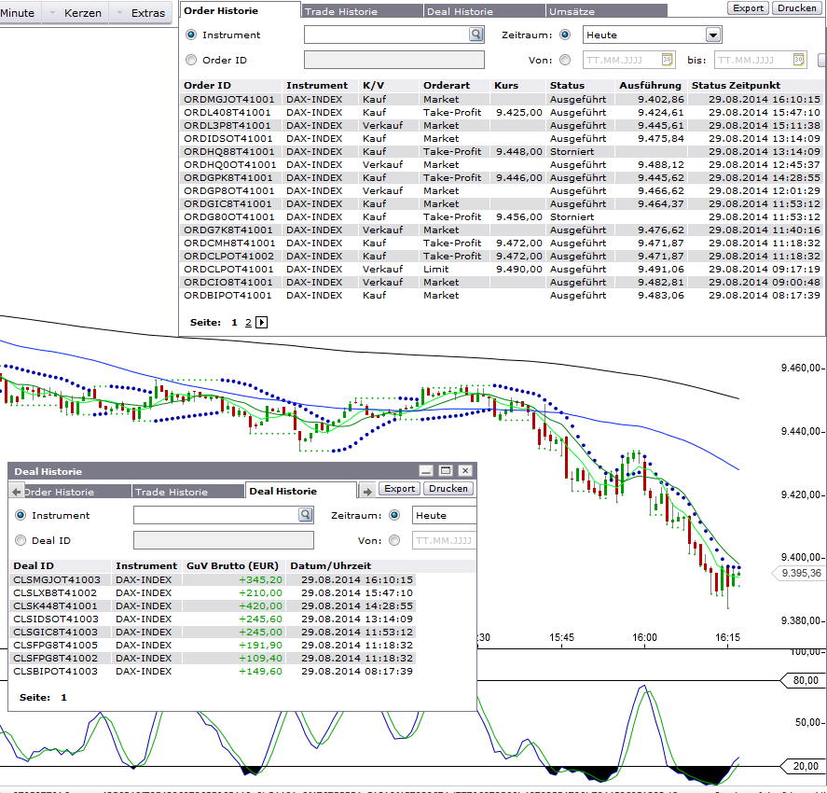Go to page 2 of Order Historie
Image resolution: width=827 pixels, height=793 pixels.
pyautogui.click(x=248, y=323)
